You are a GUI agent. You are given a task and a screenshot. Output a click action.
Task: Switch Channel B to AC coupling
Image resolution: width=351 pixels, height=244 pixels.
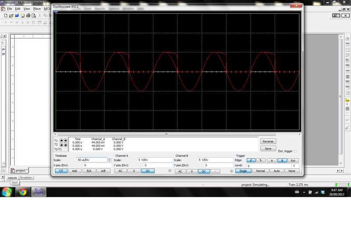pyautogui.click(x=179, y=172)
